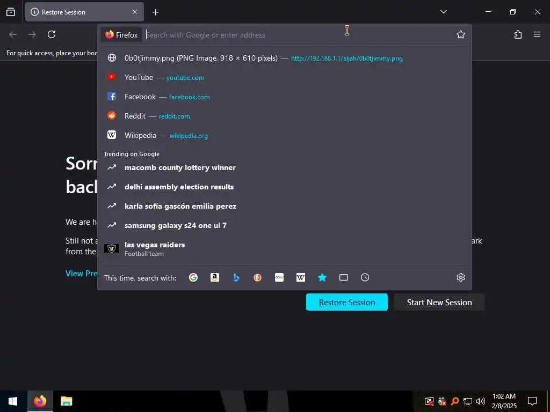Click Firefox icon in the taskbar
Image resolution: width=550 pixels, height=412 pixels.
(x=40, y=401)
